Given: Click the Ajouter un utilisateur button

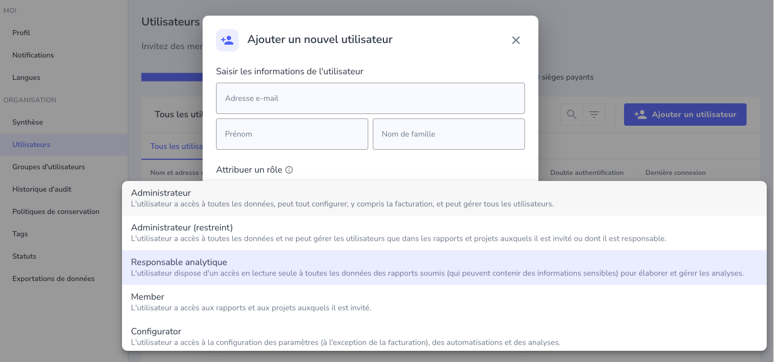Looking at the screenshot, I should 685,115.
